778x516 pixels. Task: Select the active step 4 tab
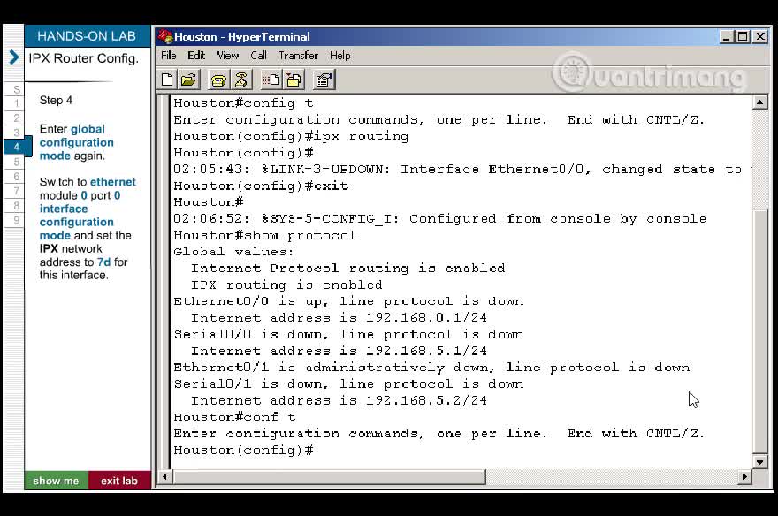point(17,147)
